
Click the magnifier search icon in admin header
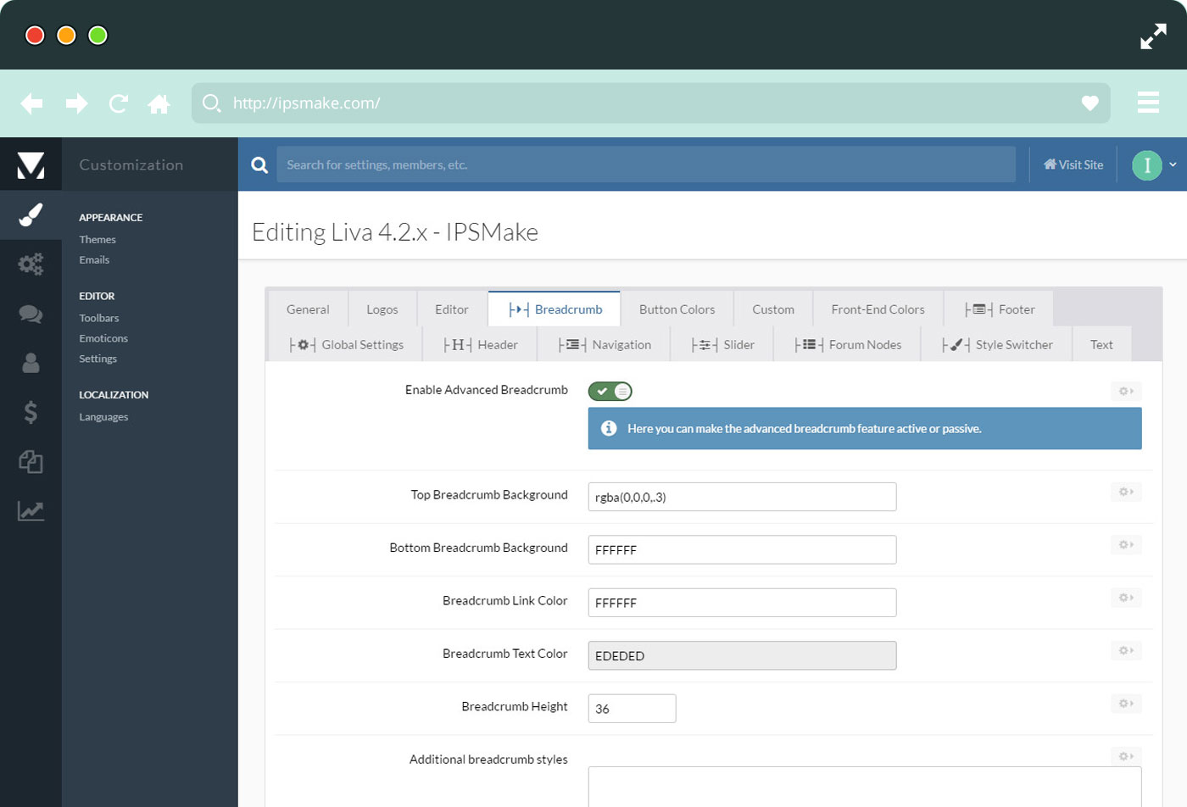click(259, 164)
